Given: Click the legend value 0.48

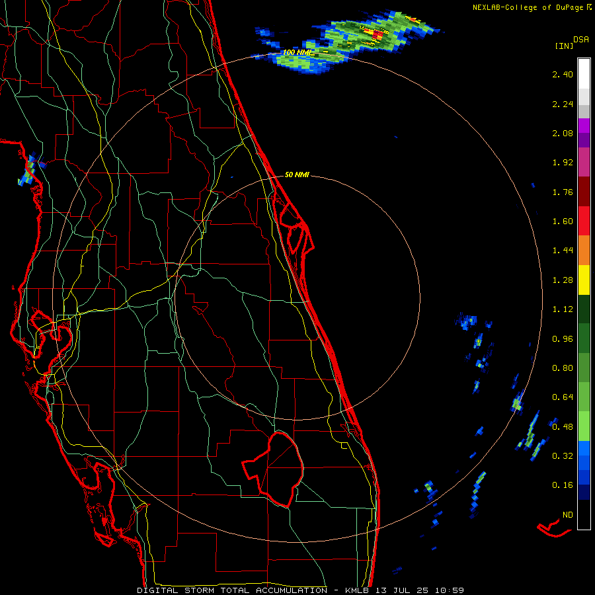Looking at the screenshot, I should pyautogui.click(x=563, y=427).
